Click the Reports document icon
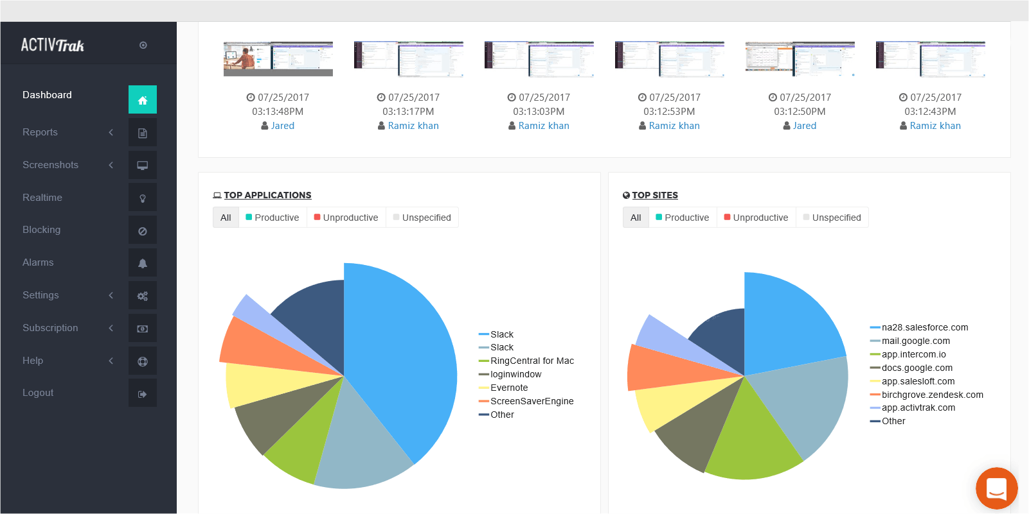Image resolution: width=1029 pixels, height=514 pixels. coord(143,133)
